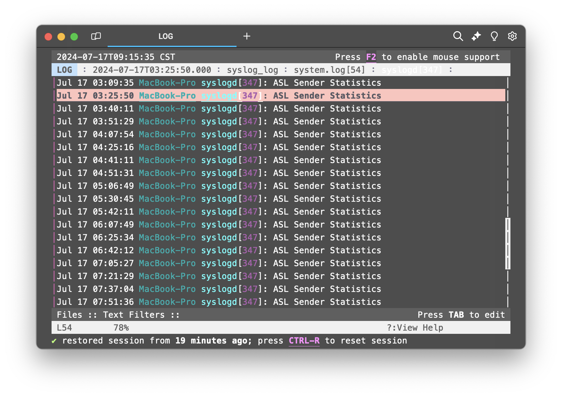The height and width of the screenshot is (397, 562).
Task: Open the search magnifier icon
Action: point(458,36)
